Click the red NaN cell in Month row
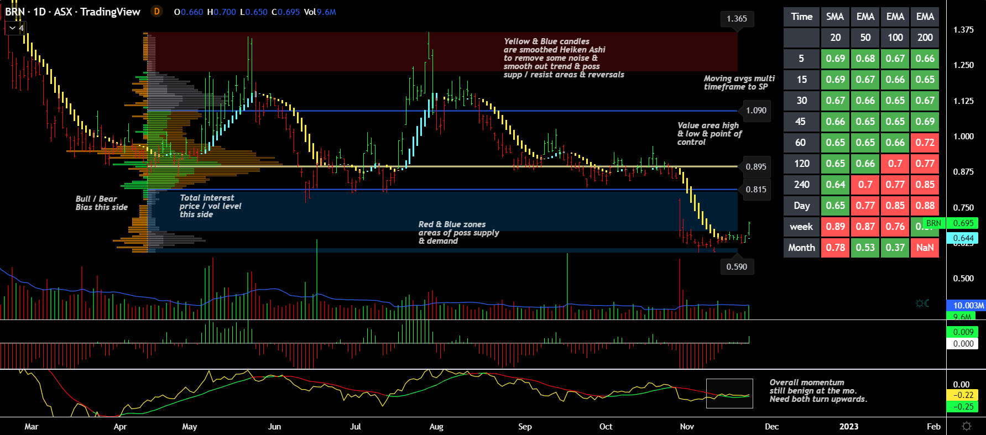 [925, 248]
